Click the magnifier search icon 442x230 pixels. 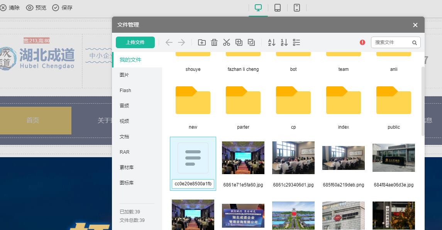(414, 43)
